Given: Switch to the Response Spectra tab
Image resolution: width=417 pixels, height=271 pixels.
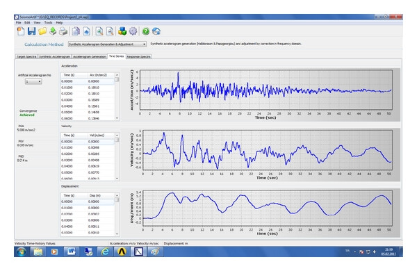Looking at the screenshot, I should [x=138, y=57].
